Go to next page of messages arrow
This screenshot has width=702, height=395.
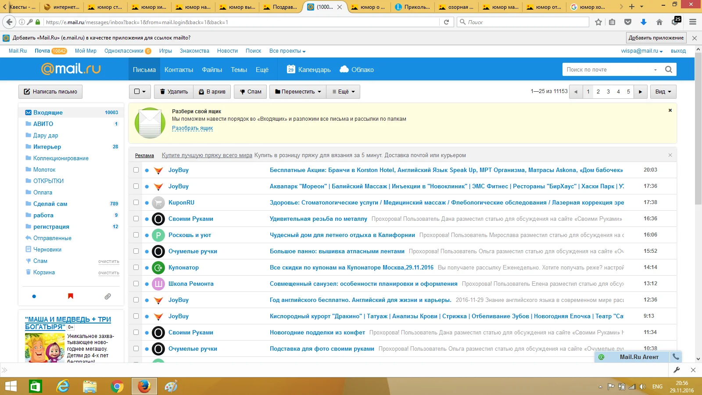[641, 92]
